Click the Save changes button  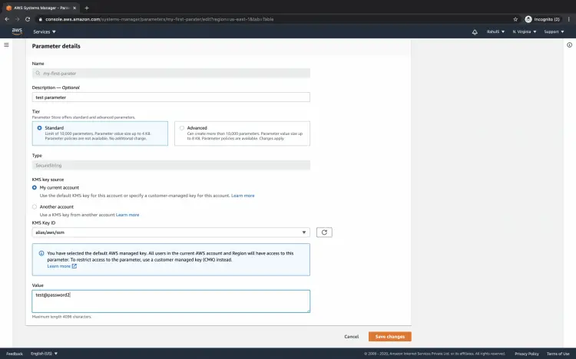[389, 337]
